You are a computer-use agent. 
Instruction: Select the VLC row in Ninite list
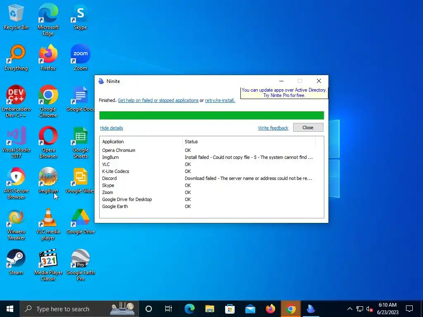[x=211, y=164]
